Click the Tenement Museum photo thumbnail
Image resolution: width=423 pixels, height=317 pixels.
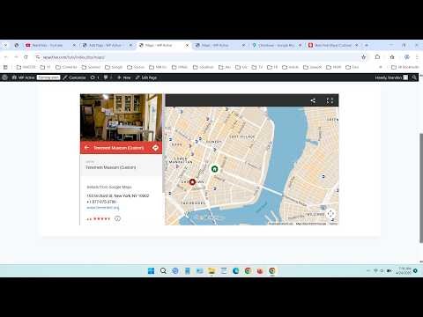point(121,117)
